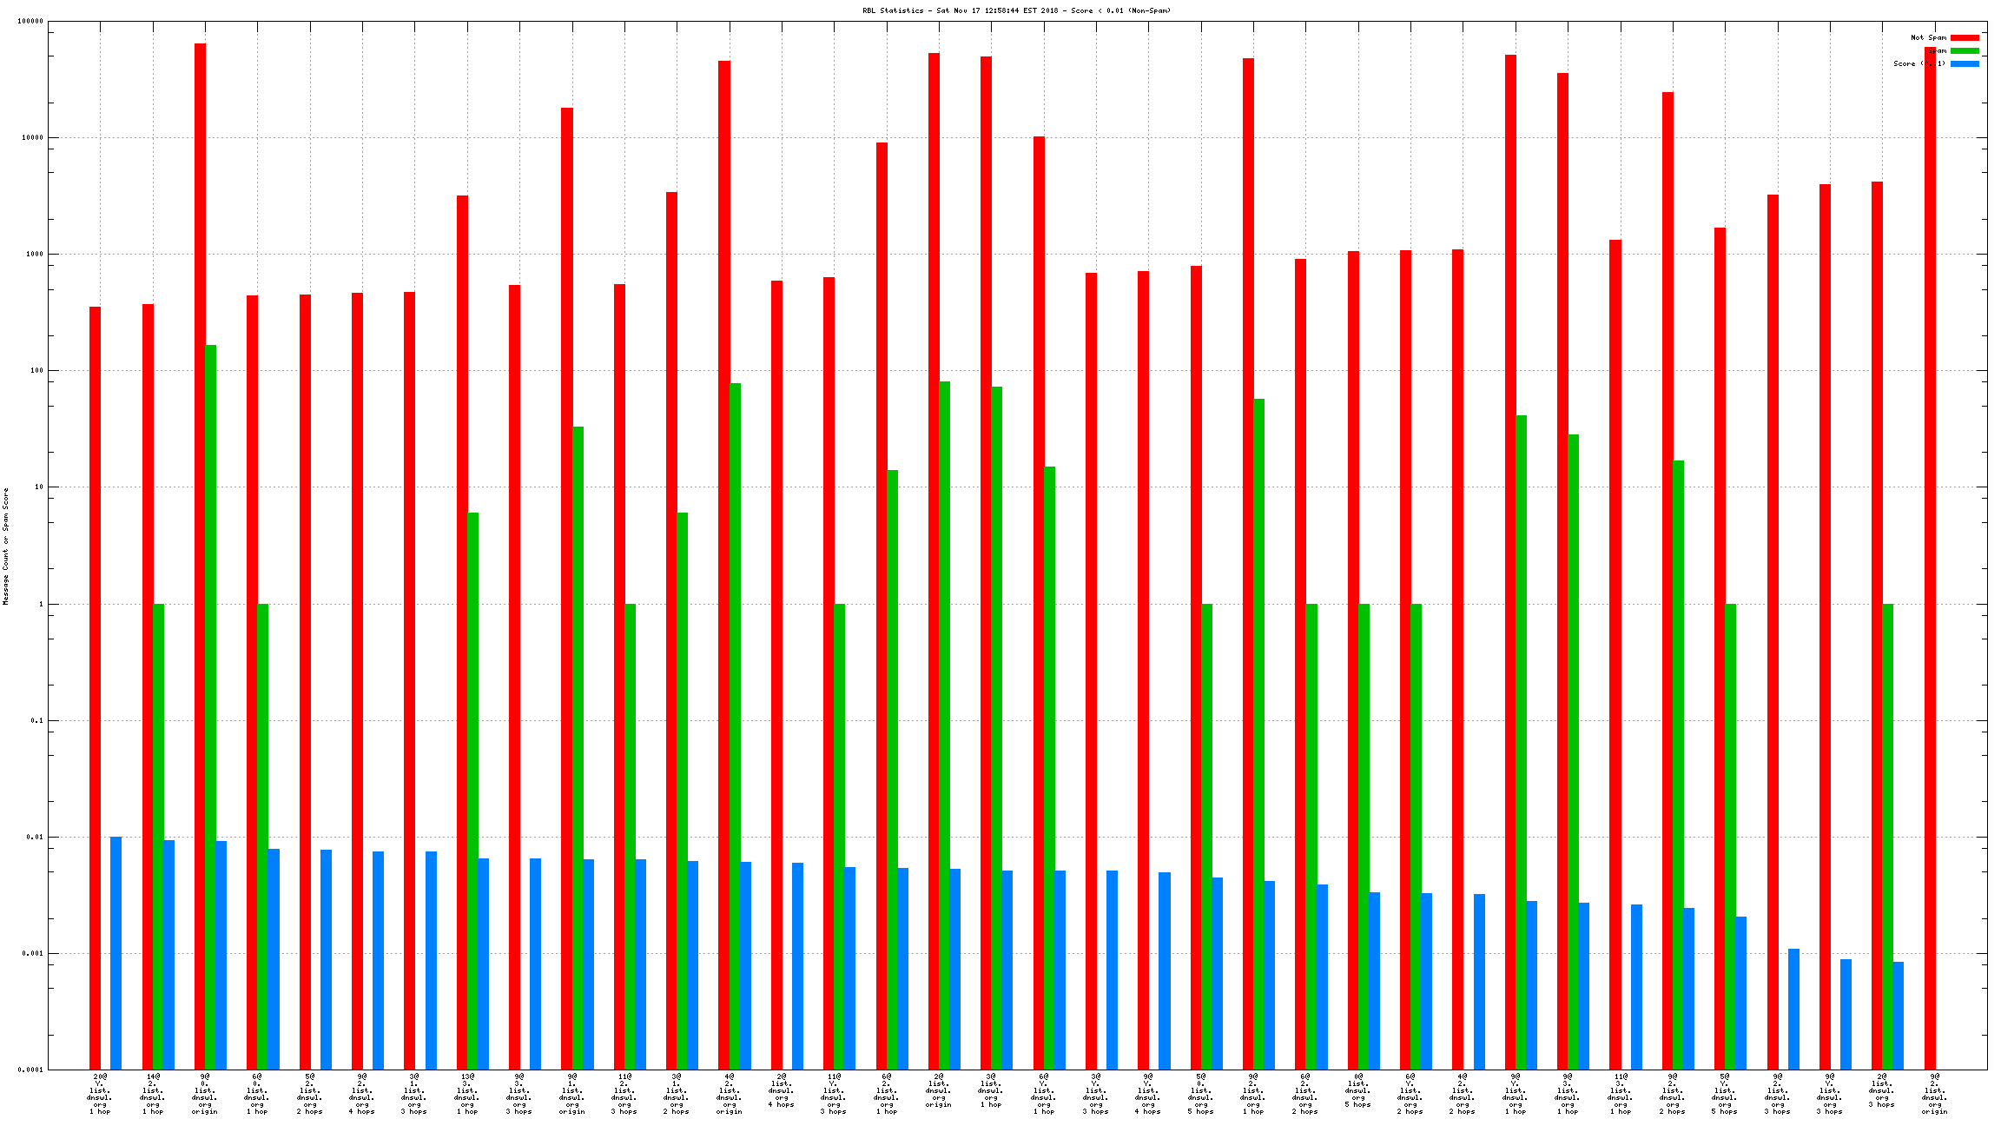Click the '0@ list.dnswl.org 5 hops' x-axis label
Viewport: 2001px width, 1126px height.
point(1358,1090)
